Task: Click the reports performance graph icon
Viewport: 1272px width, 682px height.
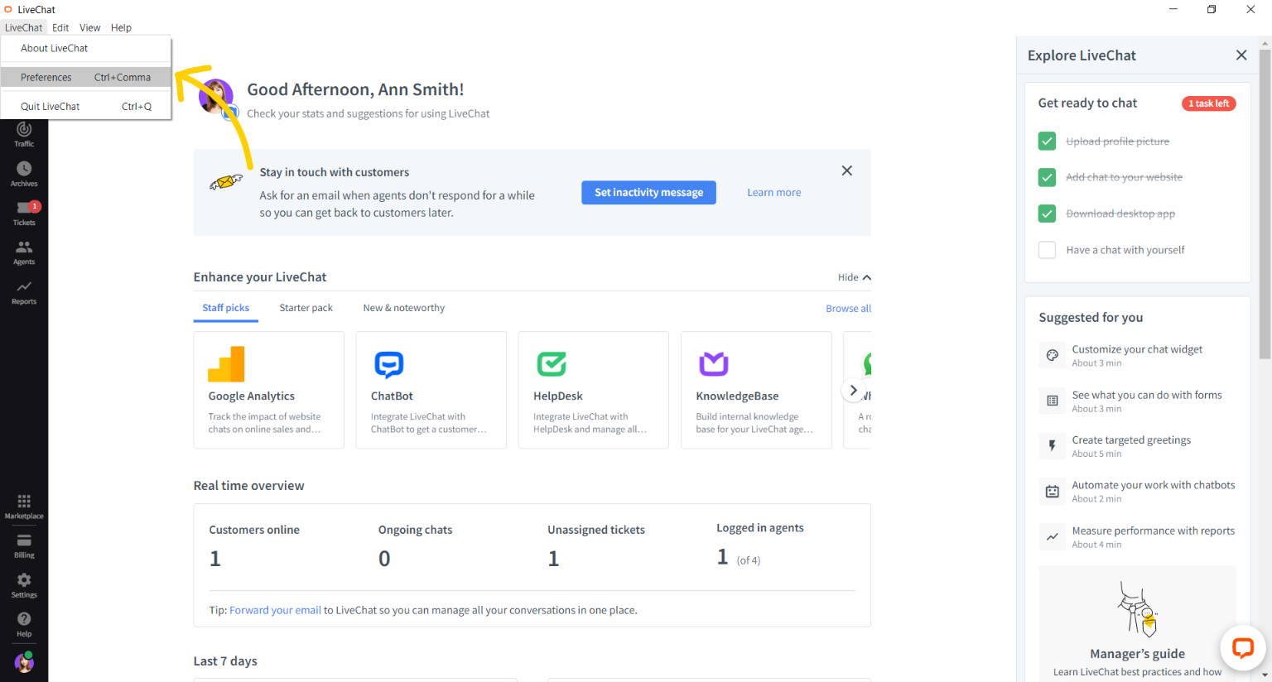Action: (1052, 537)
